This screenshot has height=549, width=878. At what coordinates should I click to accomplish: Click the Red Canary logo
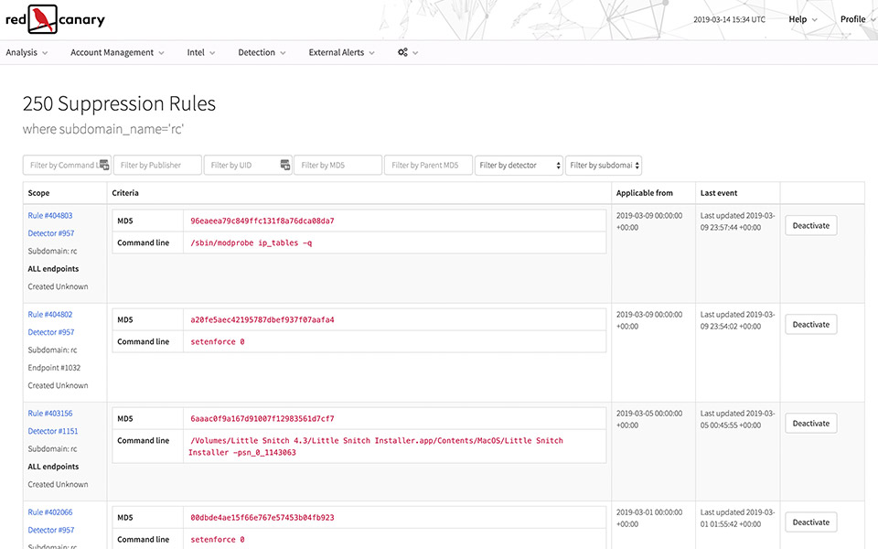(55, 18)
